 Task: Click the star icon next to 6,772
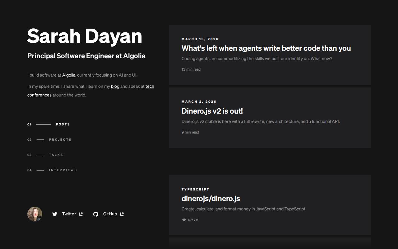[184, 220]
